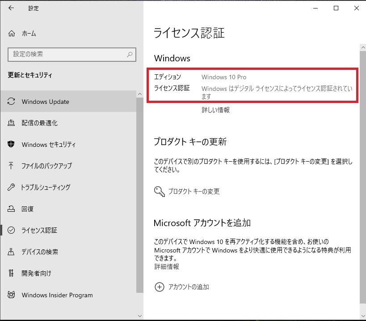Select the Windows 10 Pro edition text

point(224,77)
